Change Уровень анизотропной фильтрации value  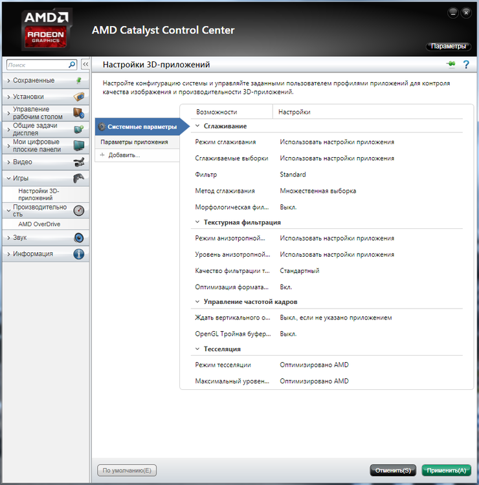coord(337,255)
